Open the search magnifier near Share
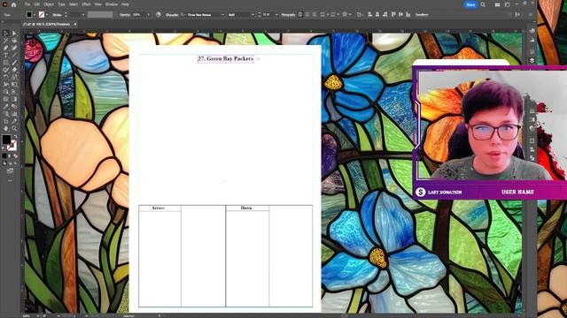Viewport: 567px width, 318px height. (483, 4)
